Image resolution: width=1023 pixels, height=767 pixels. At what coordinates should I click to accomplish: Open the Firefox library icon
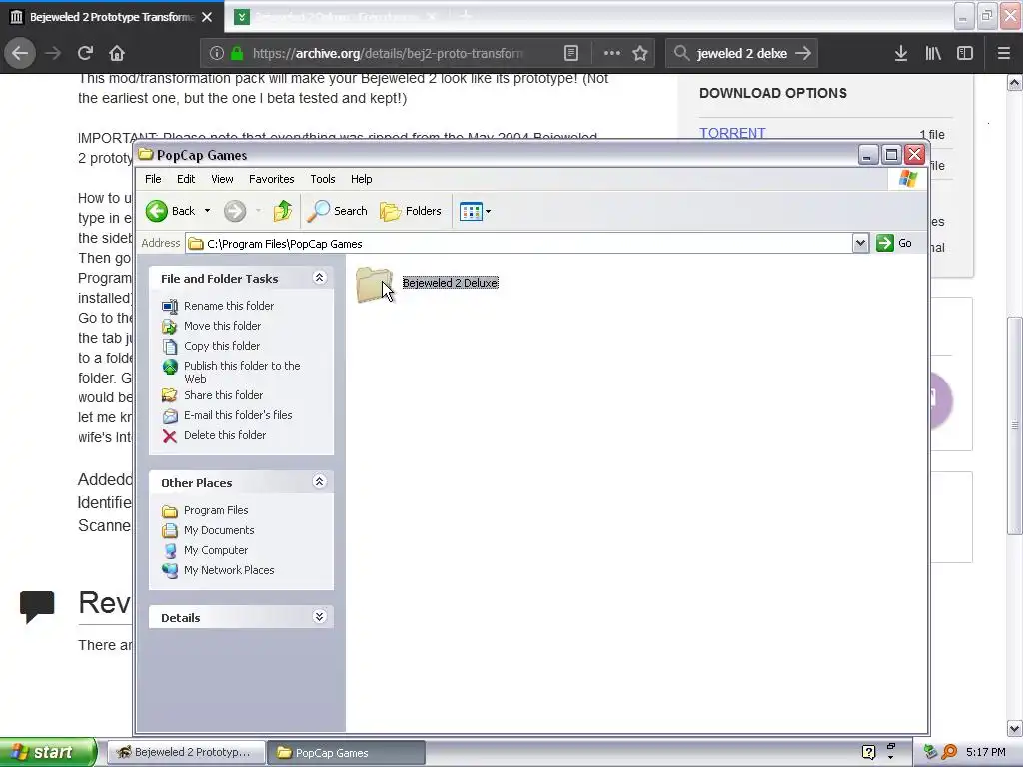click(x=933, y=54)
